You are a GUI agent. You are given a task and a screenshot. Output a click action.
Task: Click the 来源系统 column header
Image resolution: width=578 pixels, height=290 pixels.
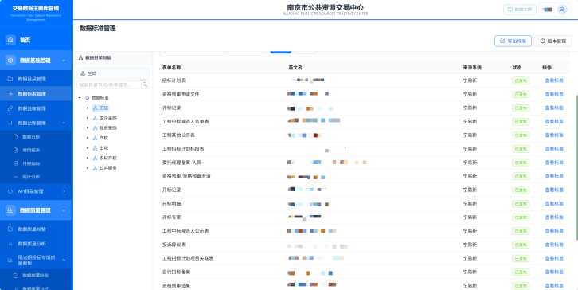tap(472, 68)
